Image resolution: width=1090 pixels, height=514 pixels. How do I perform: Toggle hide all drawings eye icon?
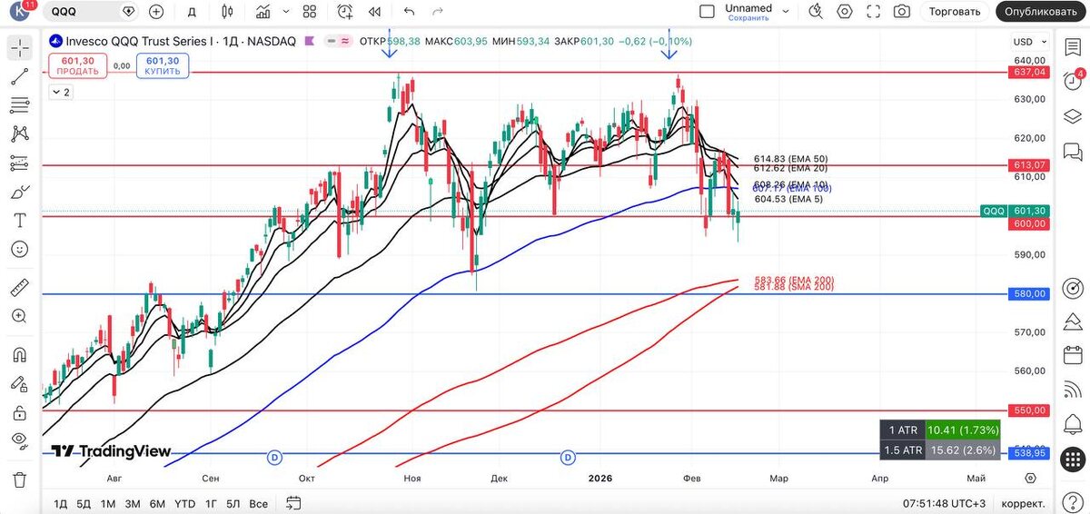pyautogui.click(x=19, y=441)
